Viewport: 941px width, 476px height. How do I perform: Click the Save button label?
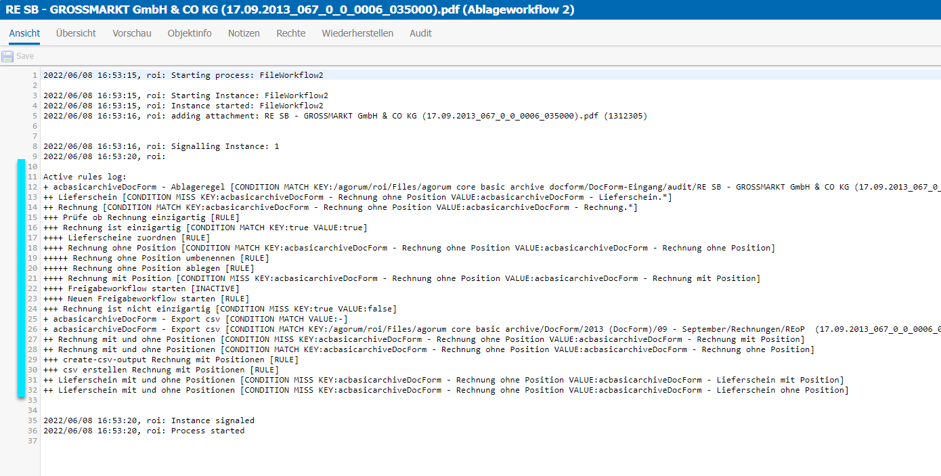coord(25,56)
